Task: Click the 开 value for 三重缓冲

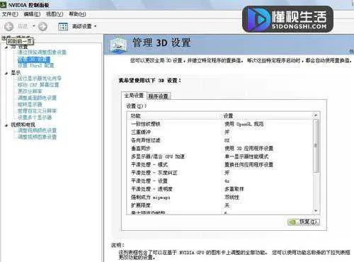Action: [x=227, y=132]
